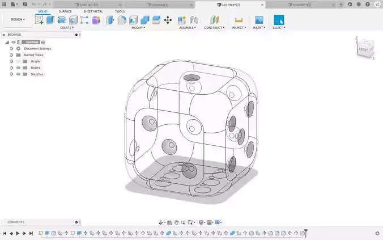Select the Press Pull tool

(x=110, y=20)
